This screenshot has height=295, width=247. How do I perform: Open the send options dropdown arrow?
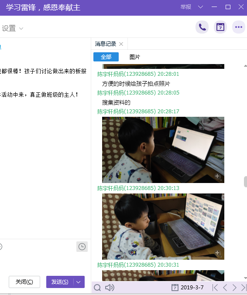pos(79,282)
